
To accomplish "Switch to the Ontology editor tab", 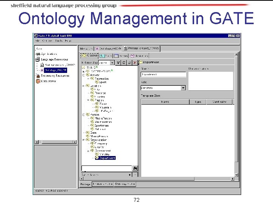I will (125, 184).
